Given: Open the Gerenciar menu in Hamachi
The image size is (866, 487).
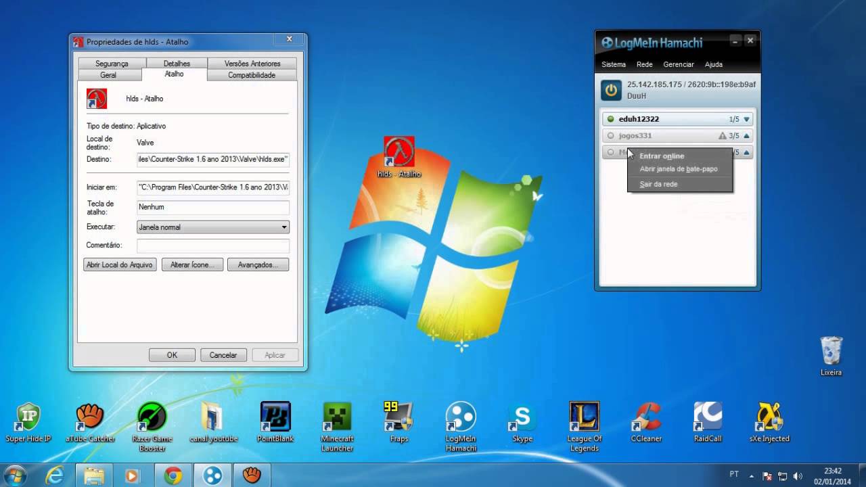Looking at the screenshot, I should pyautogui.click(x=679, y=64).
